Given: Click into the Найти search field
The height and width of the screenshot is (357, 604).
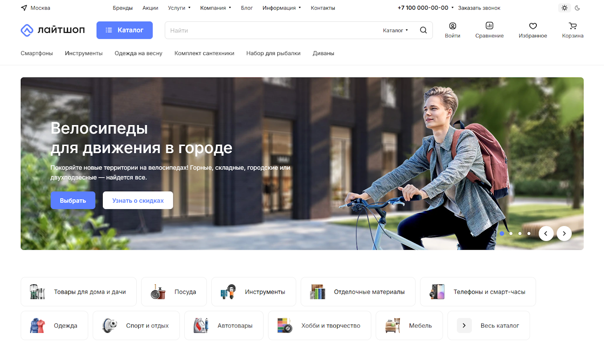Looking at the screenshot, I should 272,31.
